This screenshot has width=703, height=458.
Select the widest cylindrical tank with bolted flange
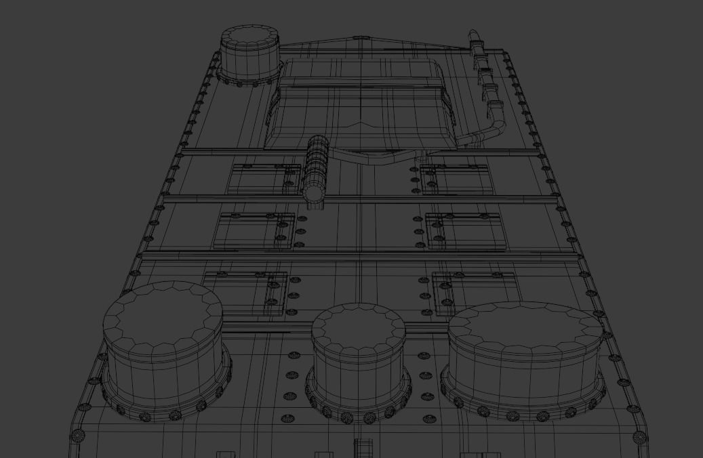523,361
